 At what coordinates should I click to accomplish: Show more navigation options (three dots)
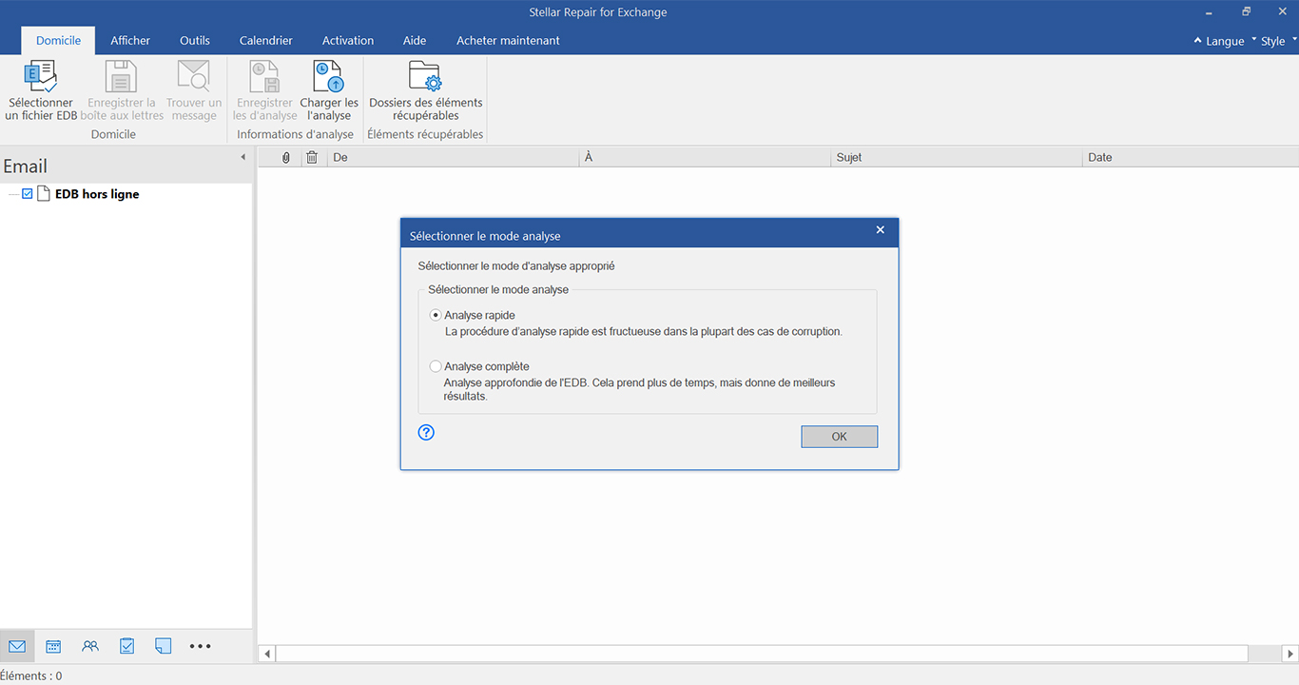200,646
